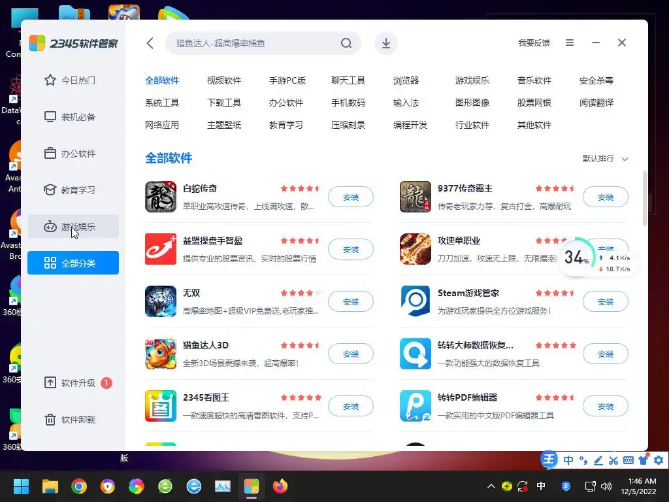
Task: Click the back arrow icon
Action: [x=150, y=43]
